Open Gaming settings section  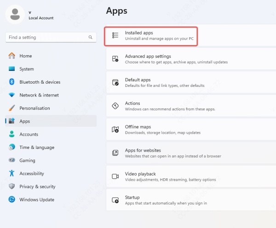[x=51, y=160]
